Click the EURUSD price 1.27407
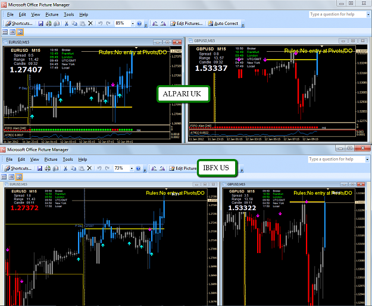 click(x=26, y=70)
